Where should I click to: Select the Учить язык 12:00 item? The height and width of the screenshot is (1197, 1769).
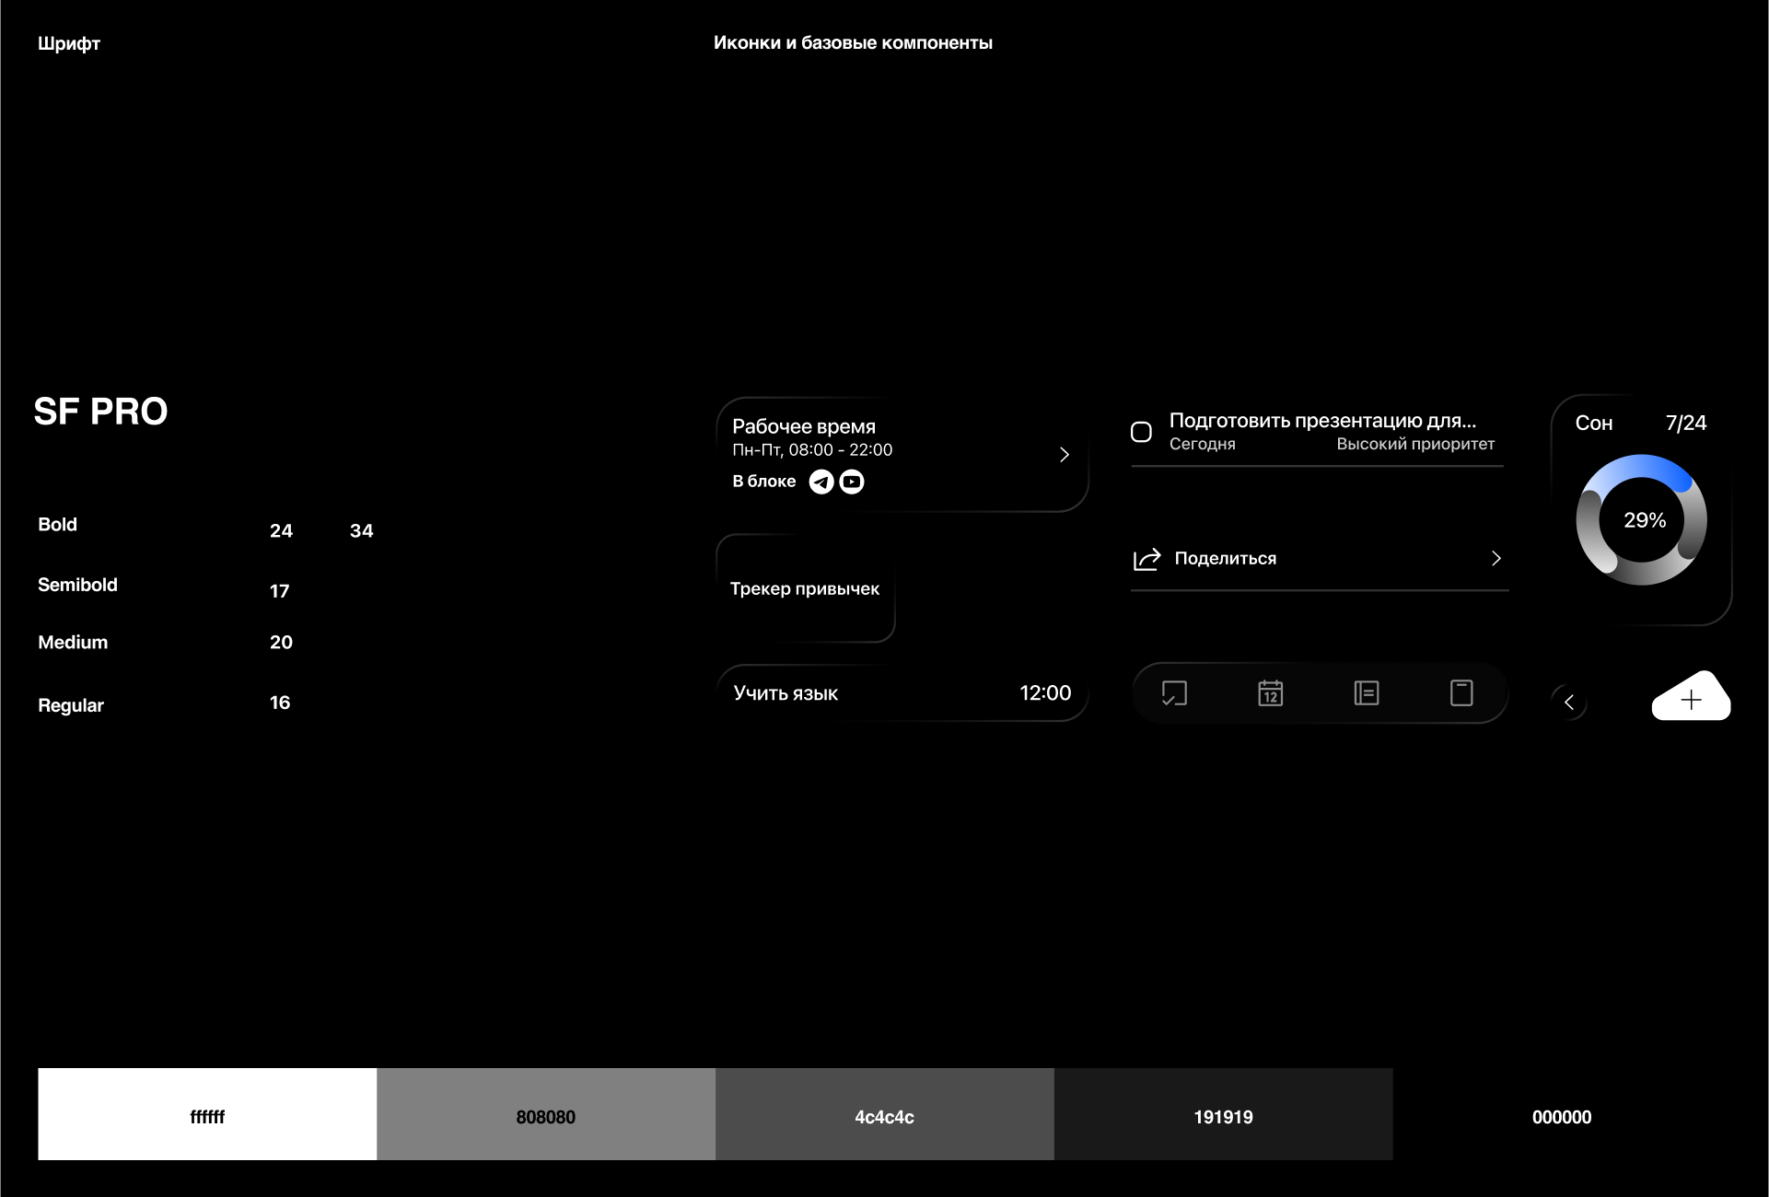[x=902, y=693]
